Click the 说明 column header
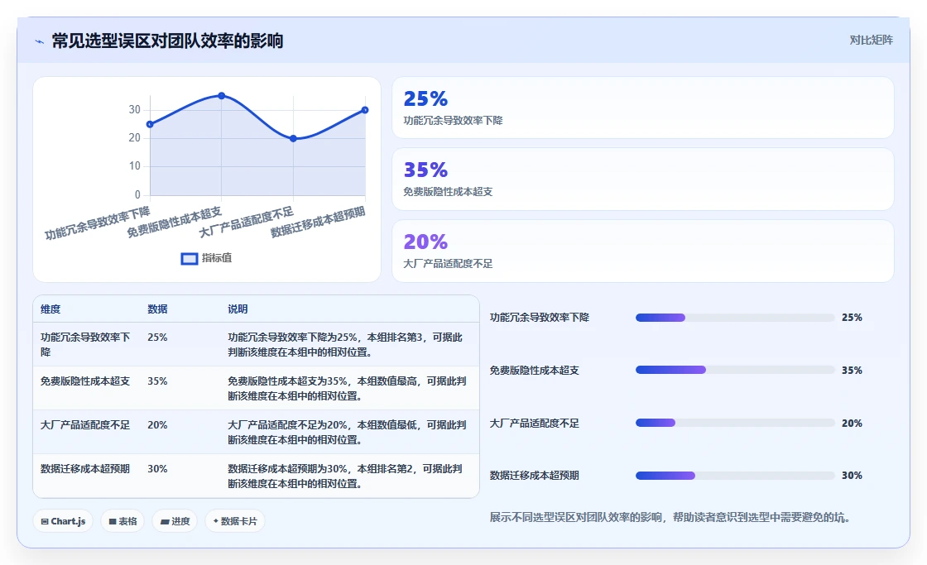Viewport: 927px width, 565px height. point(238,309)
